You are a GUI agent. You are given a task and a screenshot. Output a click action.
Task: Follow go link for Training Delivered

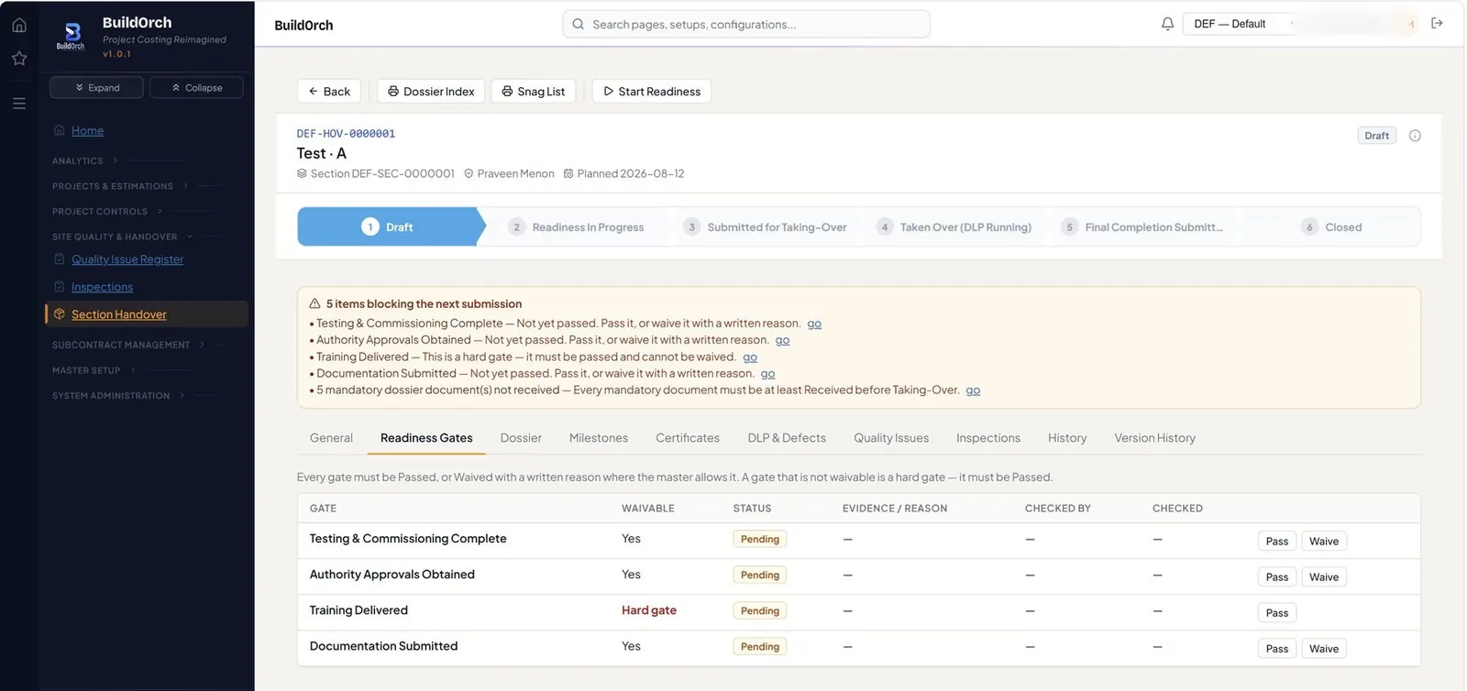click(750, 357)
